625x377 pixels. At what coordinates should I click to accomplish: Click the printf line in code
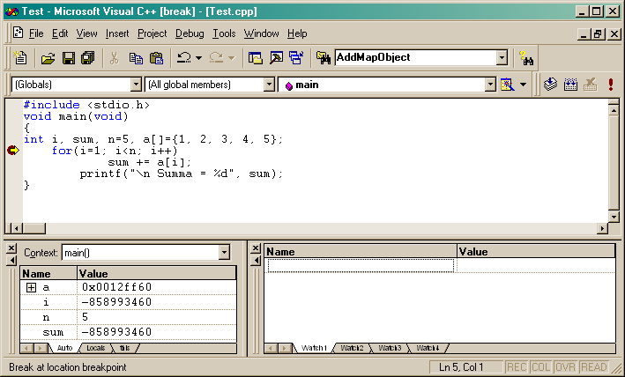coord(181,174)
